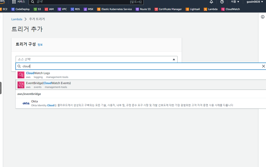Click the 트리거 구성 section heading
The image size is (266, 167).
pos(26,44)
